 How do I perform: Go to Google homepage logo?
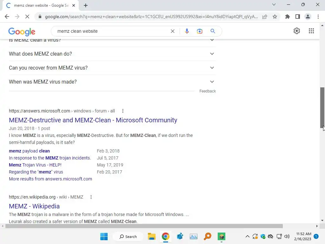pyautogui.click(x=22, y=31)
